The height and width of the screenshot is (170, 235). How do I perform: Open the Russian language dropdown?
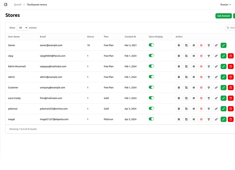pos(226,5)
